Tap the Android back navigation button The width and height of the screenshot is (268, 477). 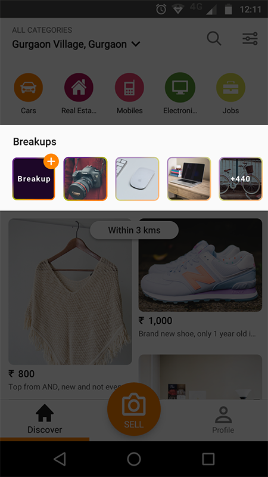(60, 459)
